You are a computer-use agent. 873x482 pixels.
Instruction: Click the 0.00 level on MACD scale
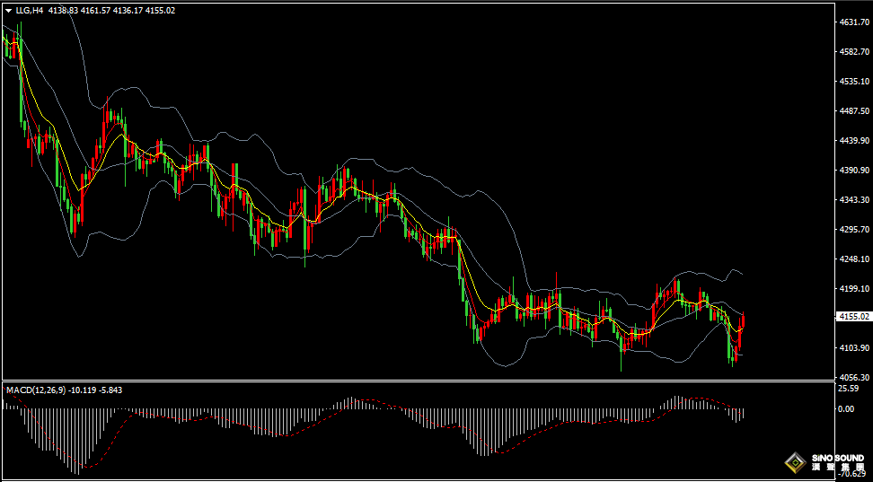pos(846,409)
